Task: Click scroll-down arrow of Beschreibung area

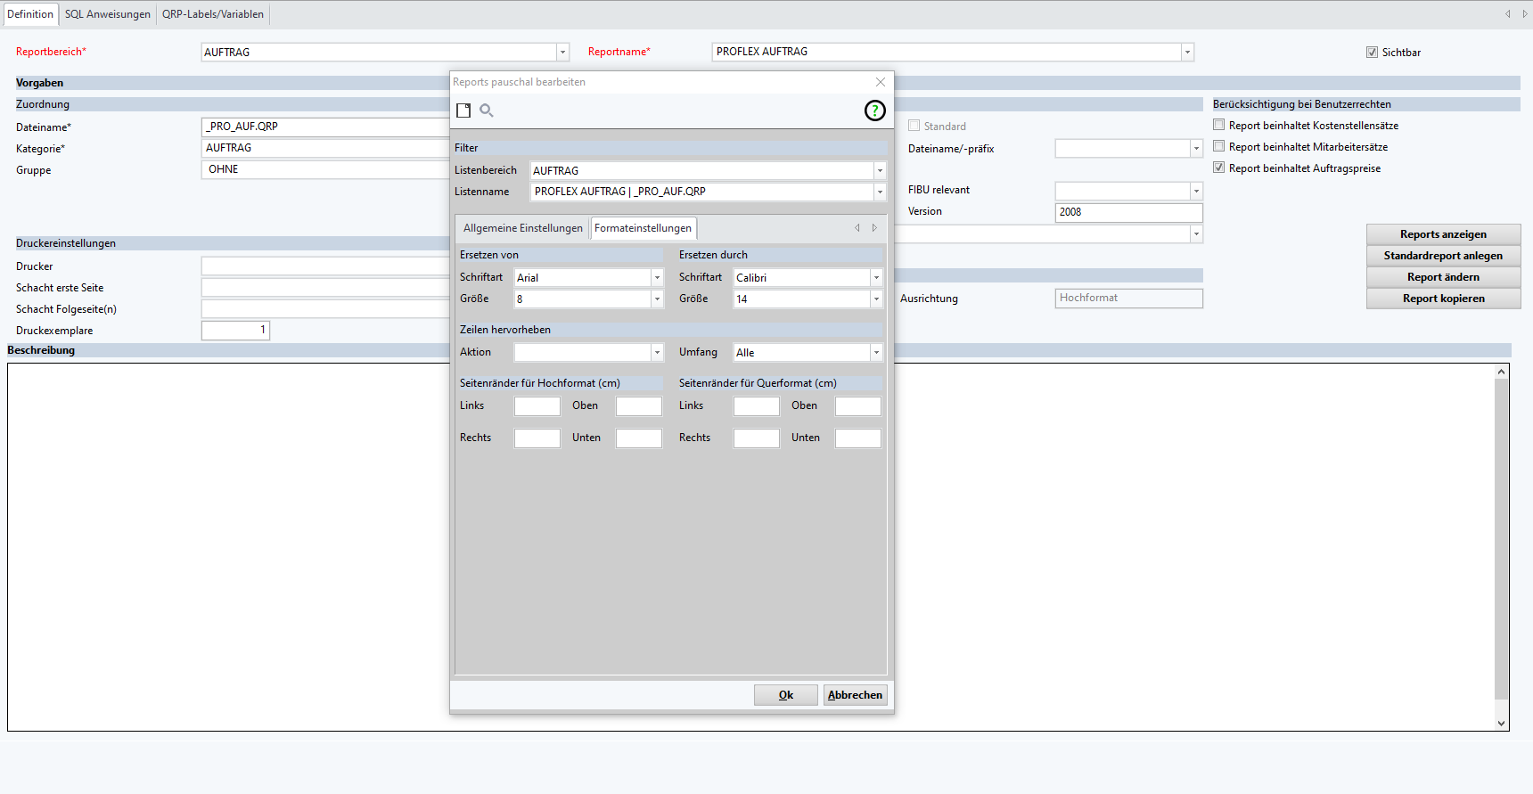Action: coord(1501,724)
